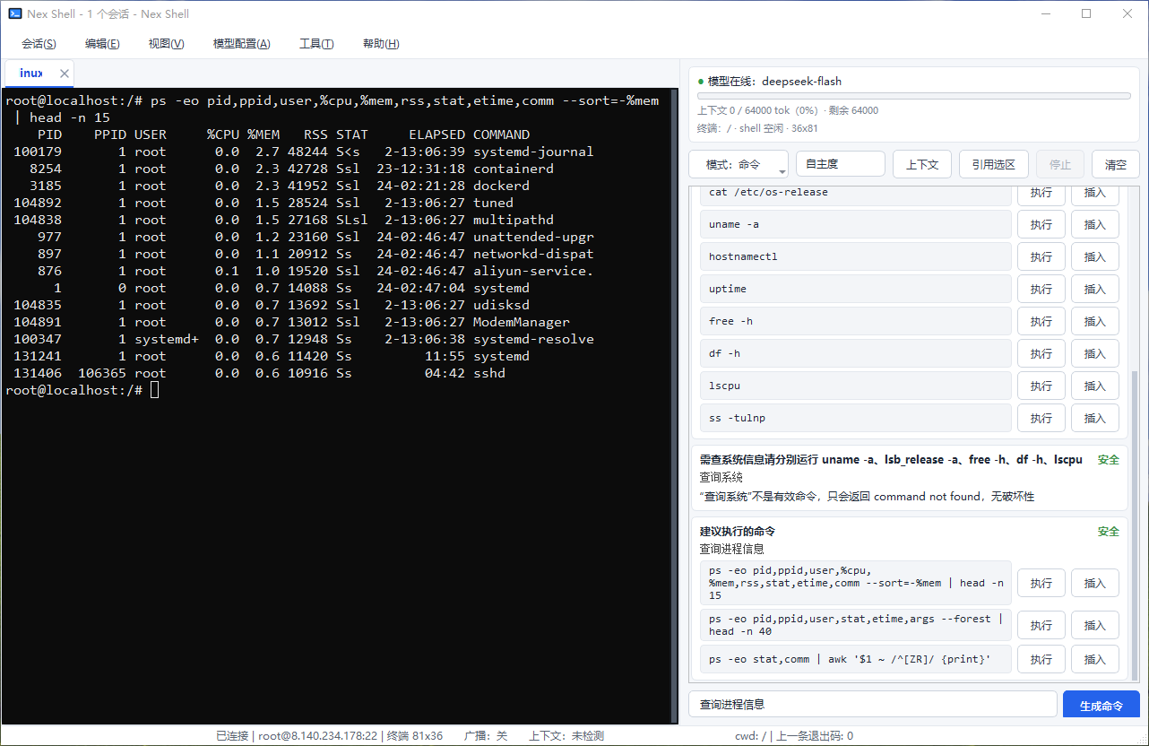
Task: Click the context token usage progress bar
Action: (913, 96)
